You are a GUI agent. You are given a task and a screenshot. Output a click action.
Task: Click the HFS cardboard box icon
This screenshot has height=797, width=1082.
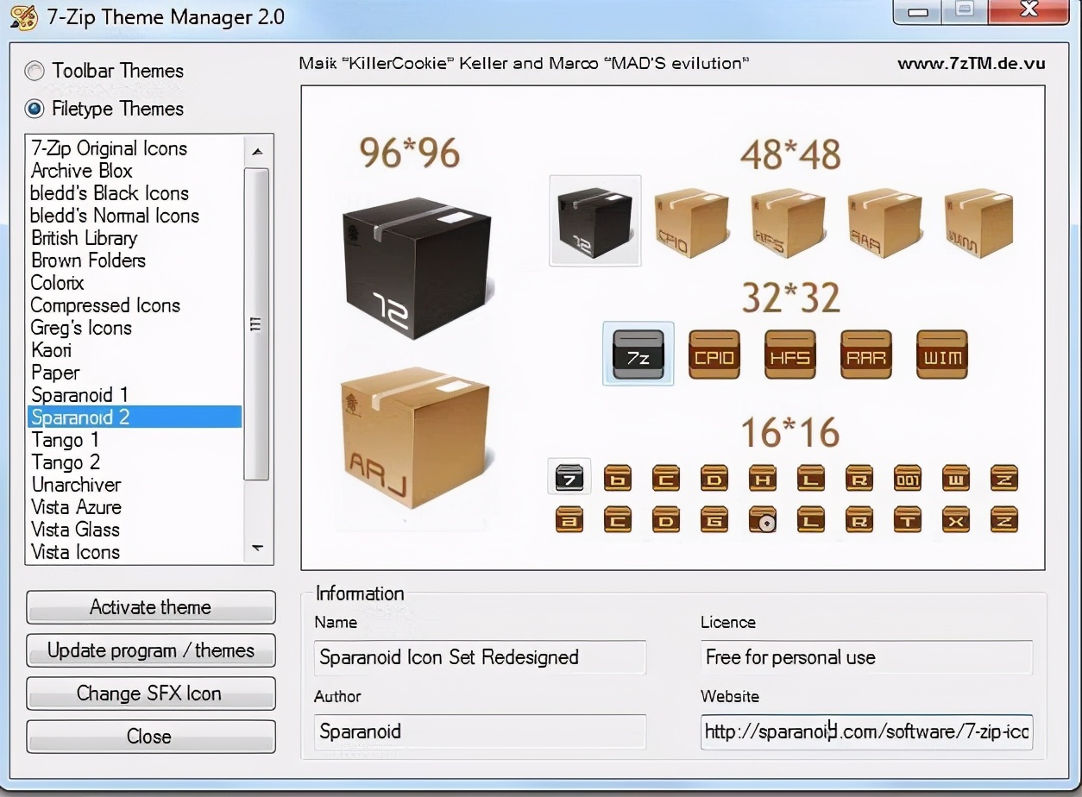tap(788, 223)
